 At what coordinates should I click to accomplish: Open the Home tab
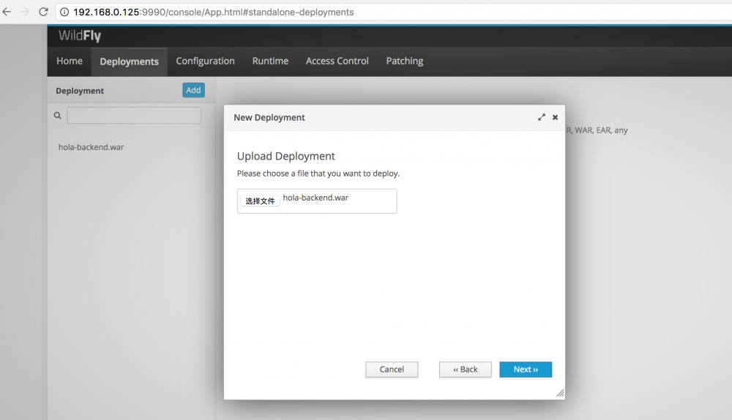pyautogui.click(x=70, y=61)
